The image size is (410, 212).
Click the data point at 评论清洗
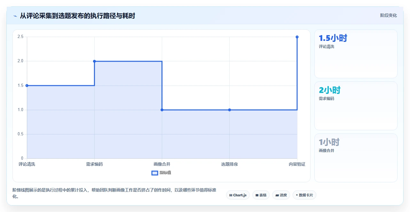(x=27, y=86)
